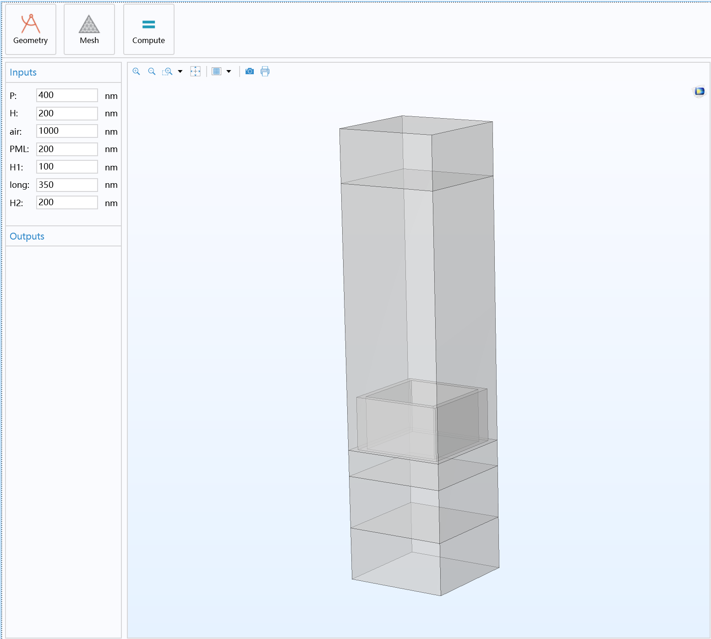The width and height of the screenshot is (711, 639).
Task: Edit the H2 input field
Action: click(x=67, y=202)
